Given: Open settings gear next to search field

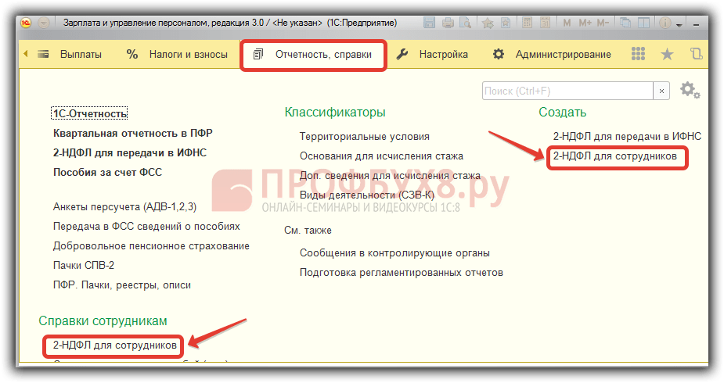Looking at the screenshot, I should (689, 90).
